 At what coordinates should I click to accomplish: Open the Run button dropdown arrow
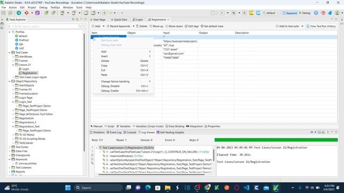227,13
